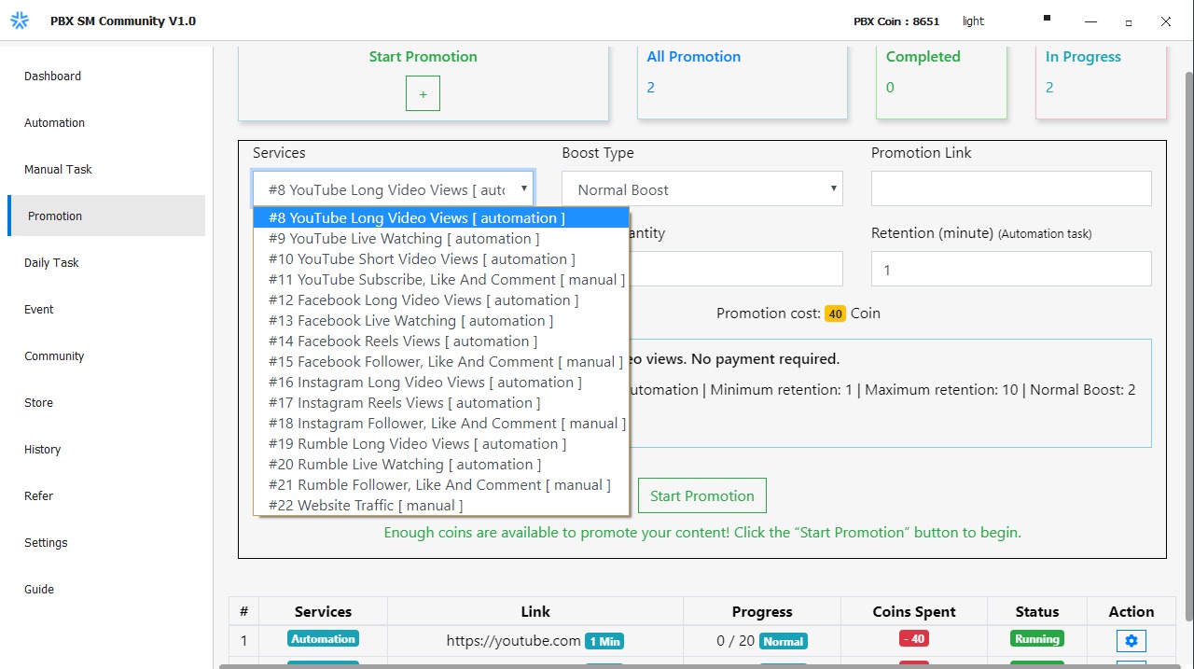
Task: Click the light theme toggle
Action: point(973,21)
